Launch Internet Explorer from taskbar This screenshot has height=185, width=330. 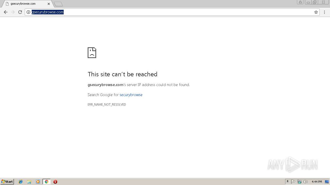pyautogui.click(x=21, y=182)
